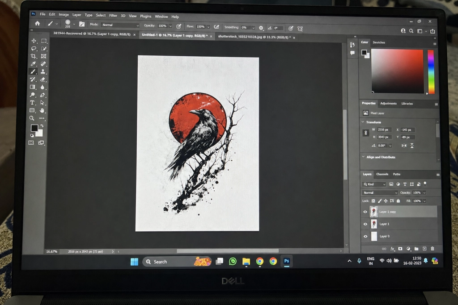The width and height of the screenshot is (458, 305).
Task: Select the Gradient tool
Action: click(32, 87)
